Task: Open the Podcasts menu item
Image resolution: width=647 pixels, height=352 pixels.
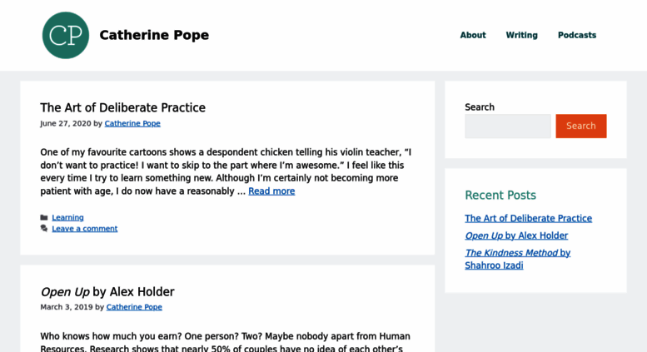Action: (x=577, y=35)
